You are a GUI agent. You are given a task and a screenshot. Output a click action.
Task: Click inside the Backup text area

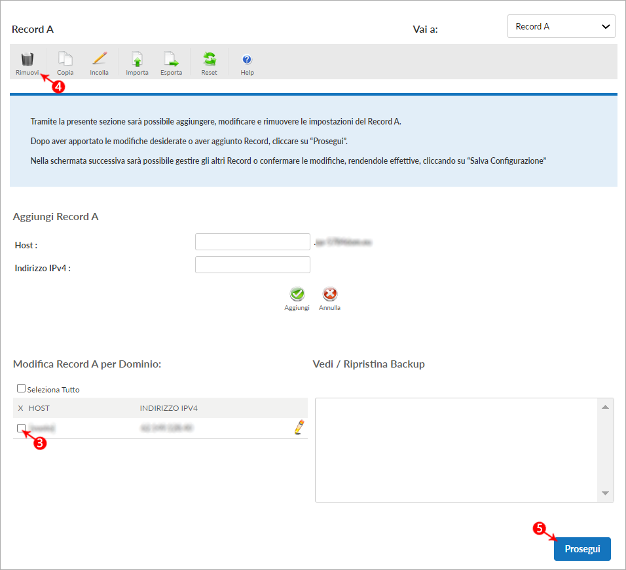[457, 449]
